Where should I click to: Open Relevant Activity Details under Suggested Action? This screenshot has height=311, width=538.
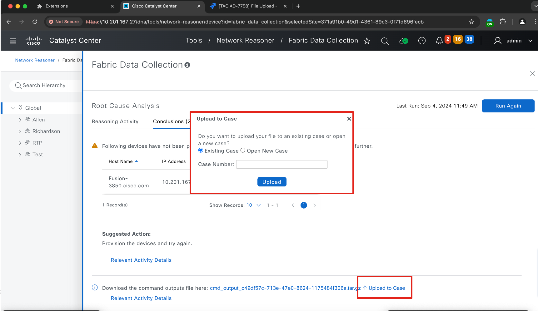[x=141, y=260]
